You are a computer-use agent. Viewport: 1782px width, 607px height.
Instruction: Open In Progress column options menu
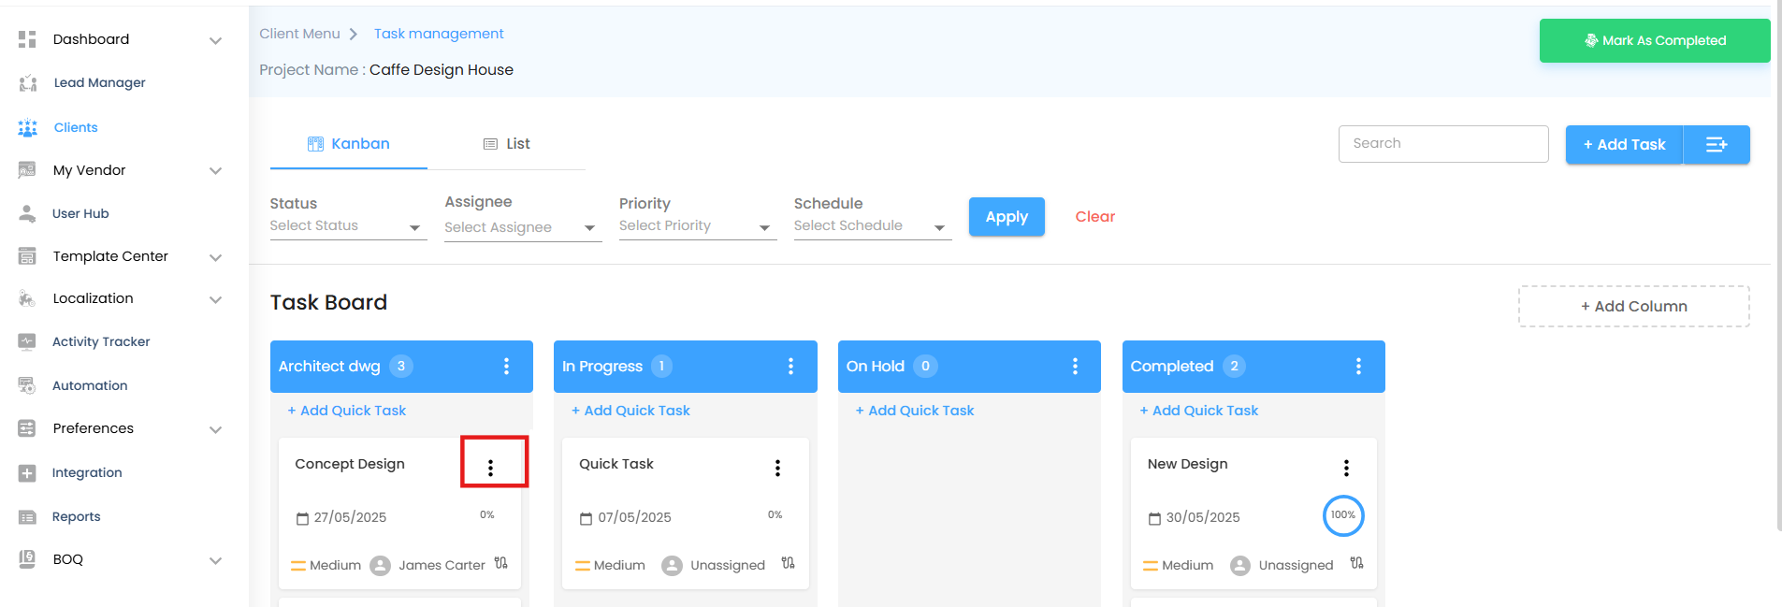click(790, 367)
